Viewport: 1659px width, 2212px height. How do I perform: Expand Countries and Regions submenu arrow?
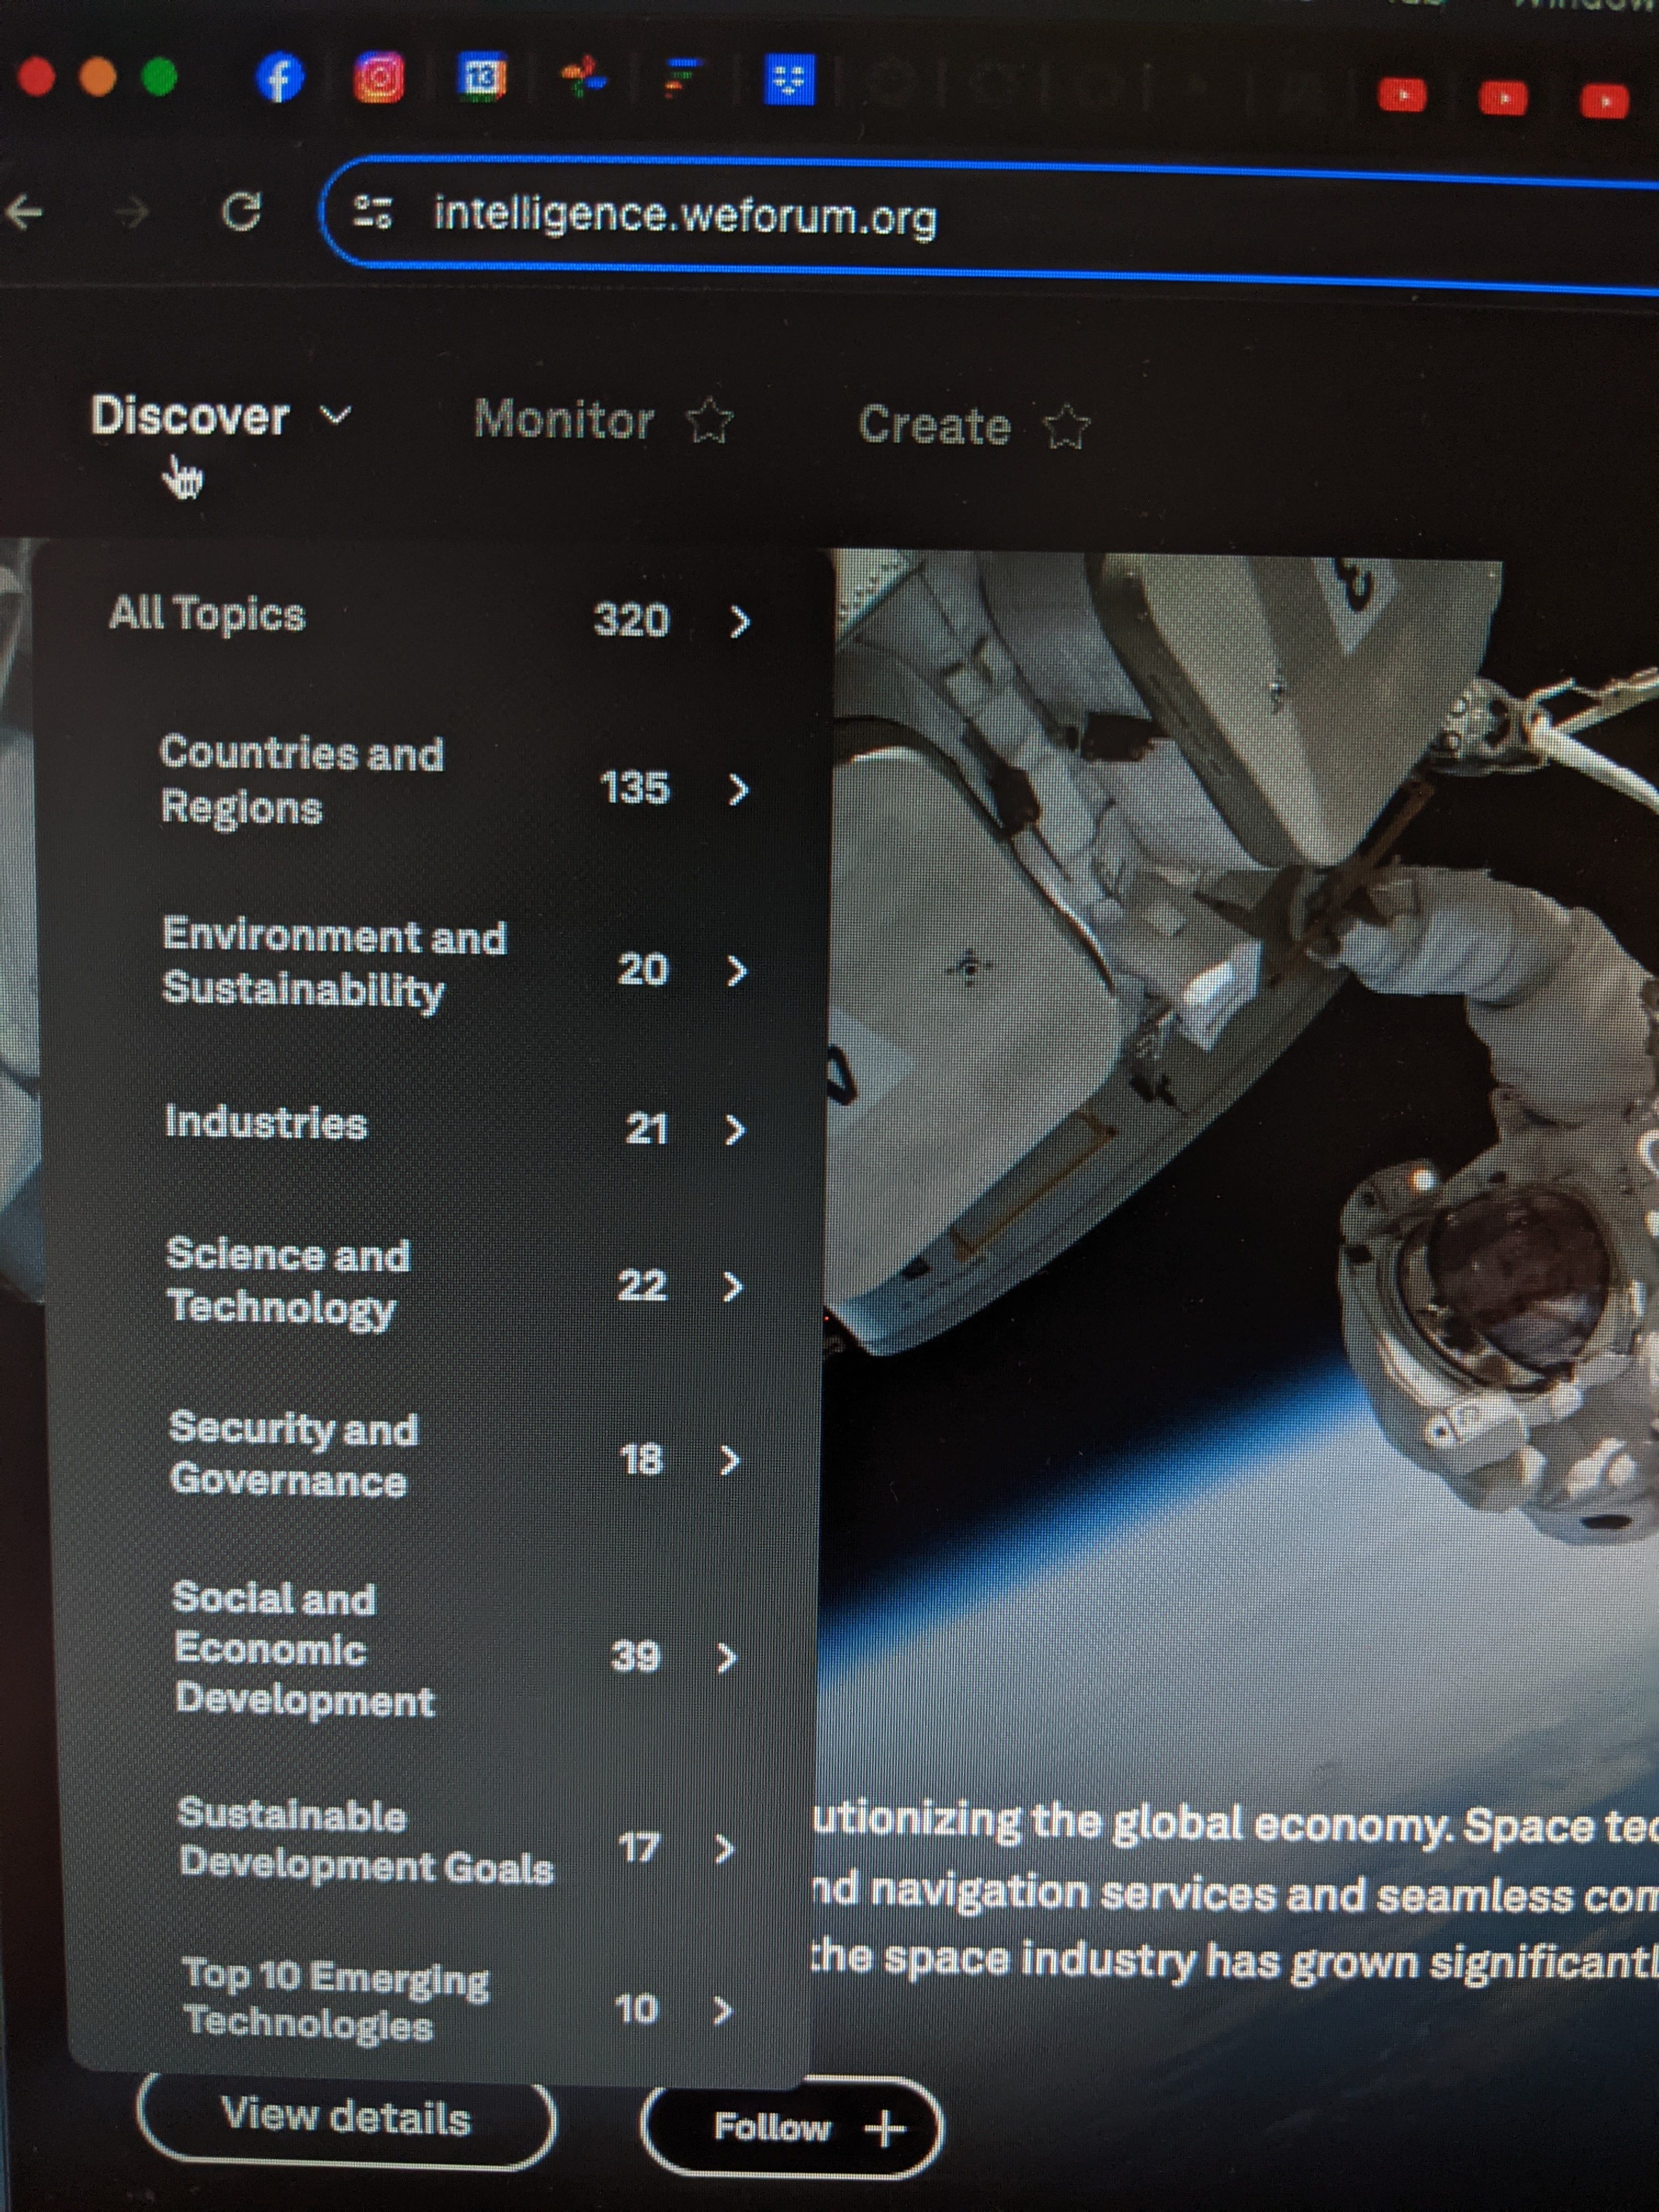(x=738, y=790)
